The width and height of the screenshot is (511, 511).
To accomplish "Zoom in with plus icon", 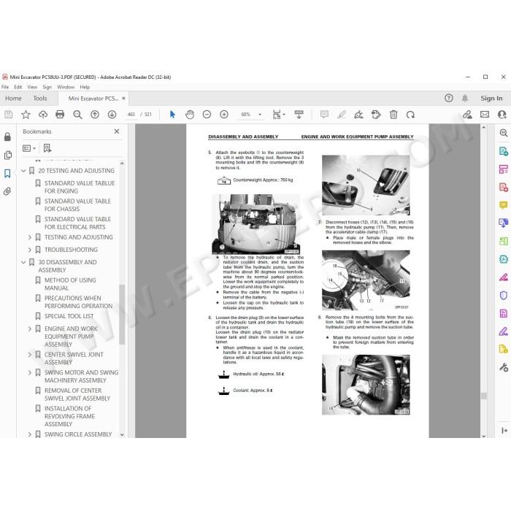I will pos(224,115).
